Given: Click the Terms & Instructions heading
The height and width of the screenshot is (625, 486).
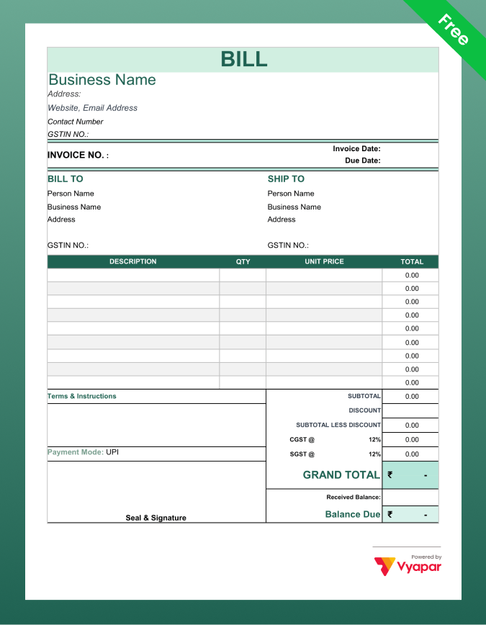Looking at the screenshot, I should [x=82, y=396].
